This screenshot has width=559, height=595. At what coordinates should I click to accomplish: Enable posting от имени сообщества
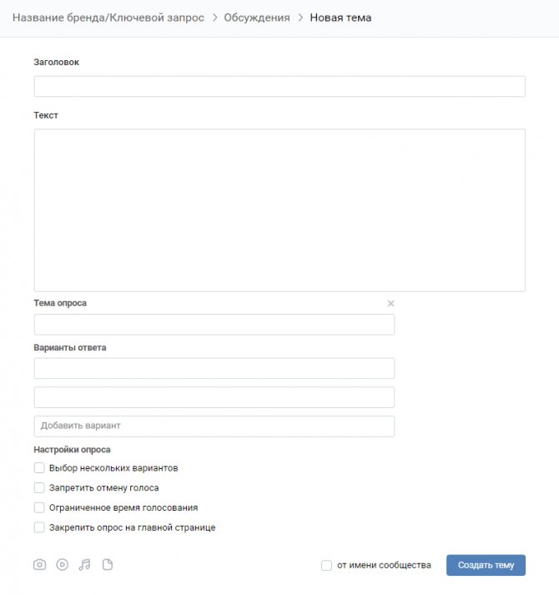coord(326,566)
